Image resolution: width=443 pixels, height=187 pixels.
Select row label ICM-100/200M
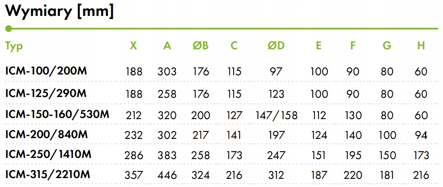coord(46,71)
